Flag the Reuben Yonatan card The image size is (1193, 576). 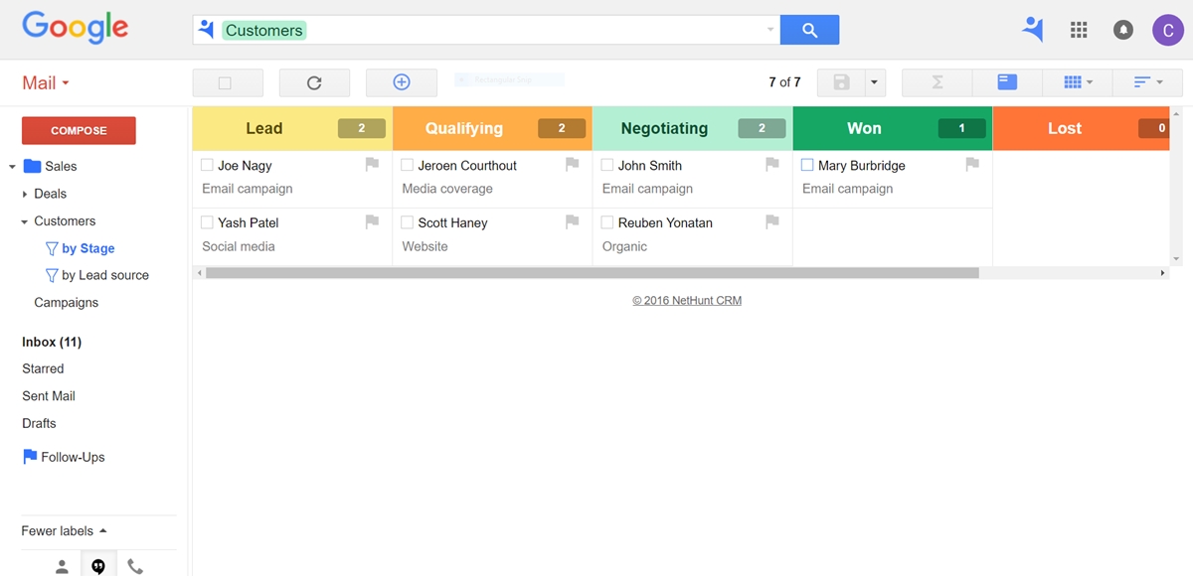click(771, 222)
